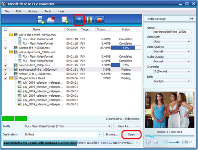Click the Remove file icon with red X
Screen dimensions: 198x150
pyautogui.click(x=51, y=20)
